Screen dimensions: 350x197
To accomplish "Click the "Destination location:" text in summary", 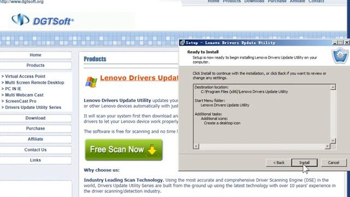I will [x=212, y=87].
